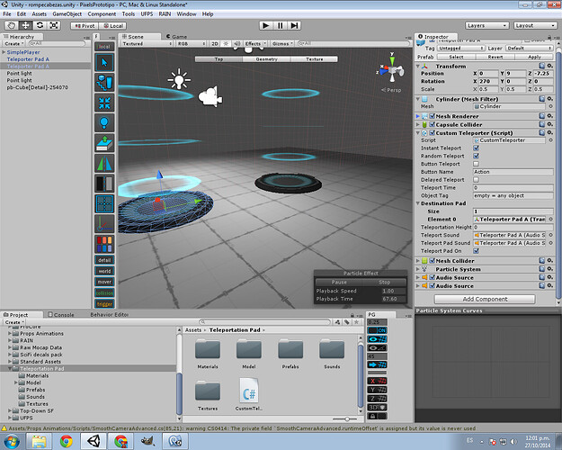
Task: Click the ProBuilder lightbulb icon
Action: (104, 122)
